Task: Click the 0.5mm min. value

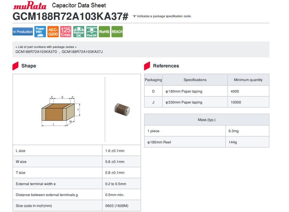Action: (x=115, y=195)
